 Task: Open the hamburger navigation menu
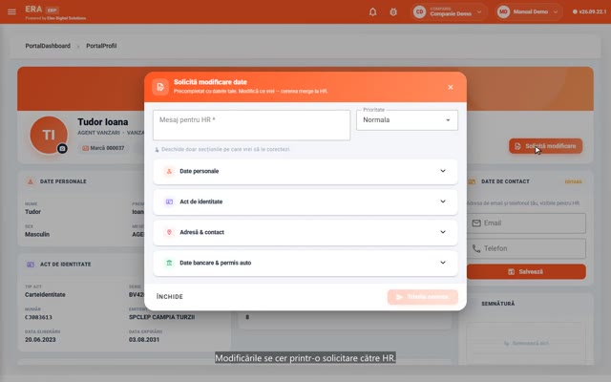pyautogui.click(x=11, y=11)
